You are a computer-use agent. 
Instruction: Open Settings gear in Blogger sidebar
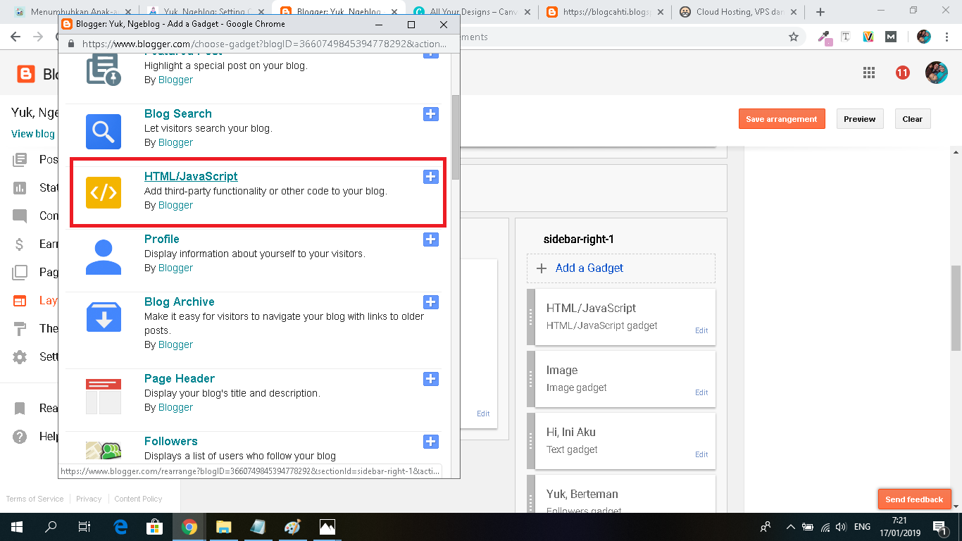pos(20,357)
